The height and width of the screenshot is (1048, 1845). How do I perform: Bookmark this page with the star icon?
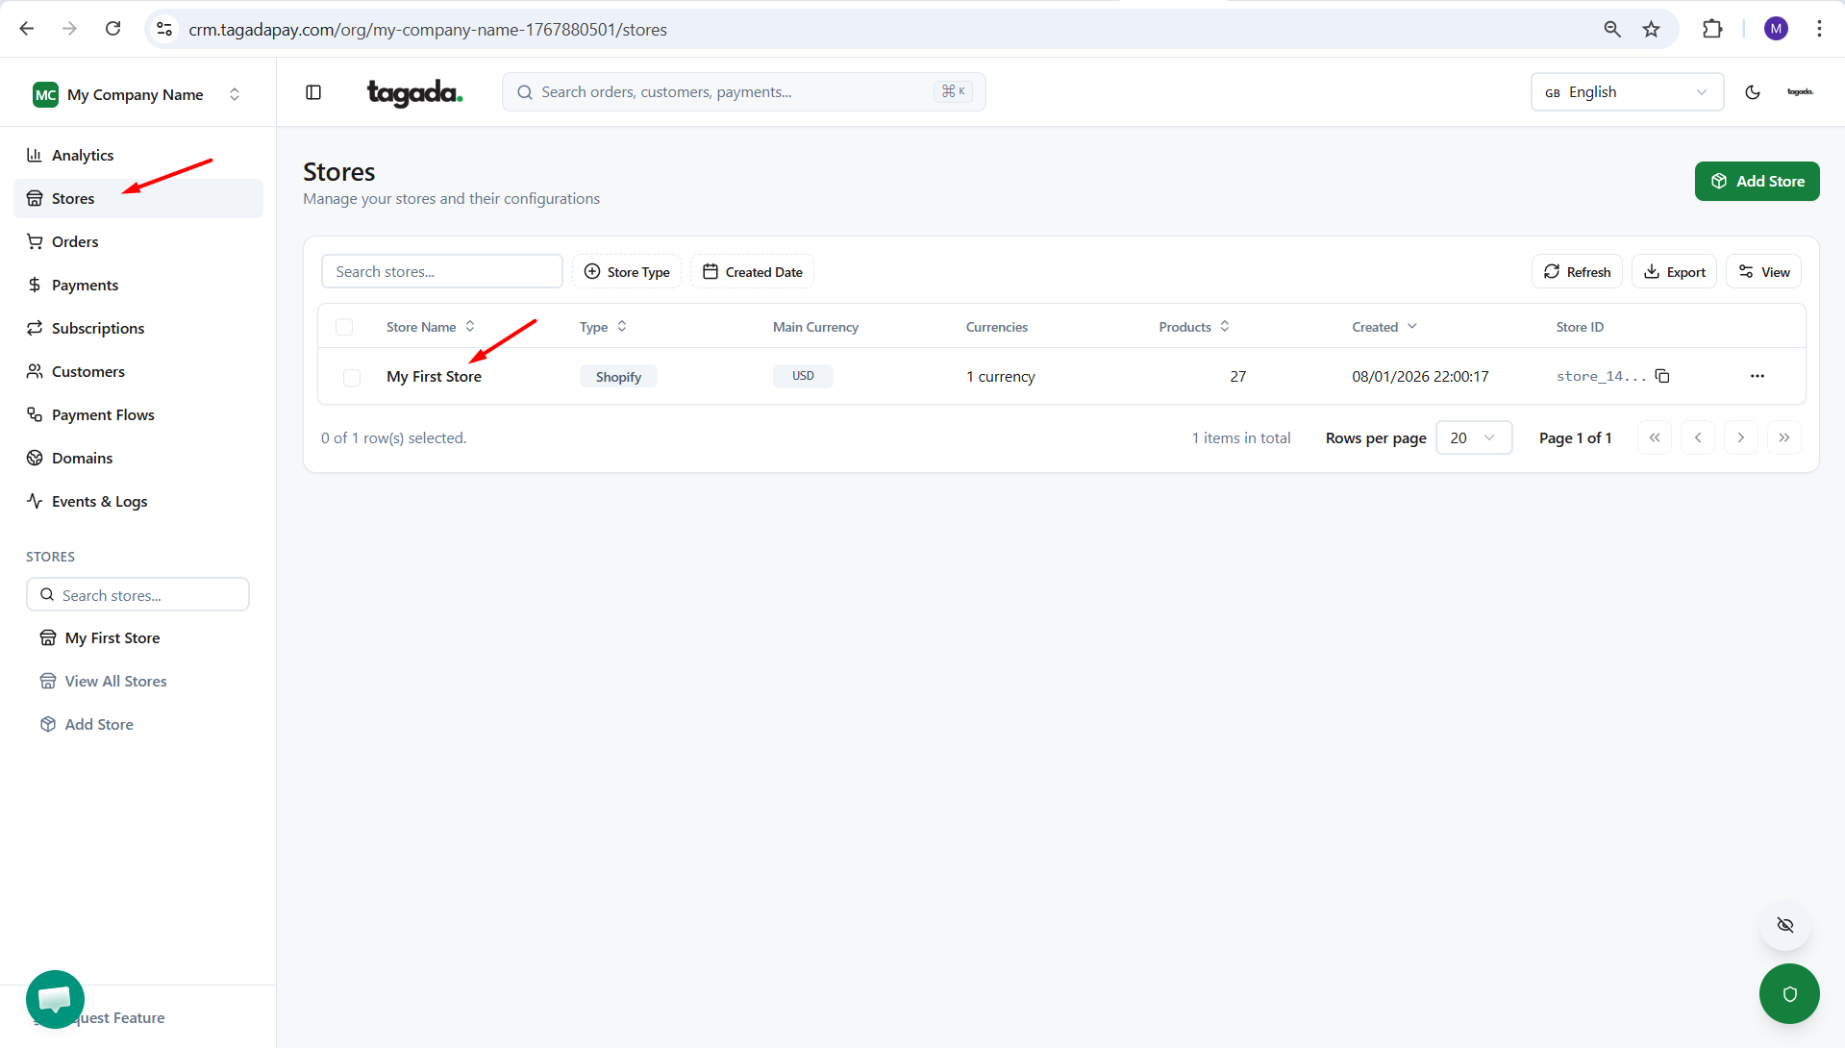point(1651,29)
